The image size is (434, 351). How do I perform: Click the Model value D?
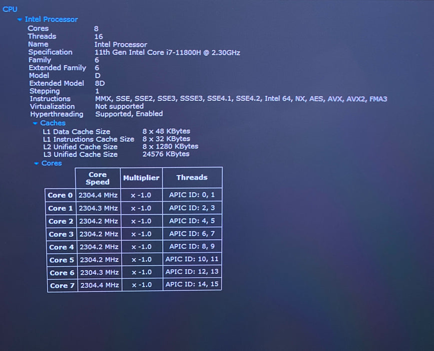pos(98,76)
